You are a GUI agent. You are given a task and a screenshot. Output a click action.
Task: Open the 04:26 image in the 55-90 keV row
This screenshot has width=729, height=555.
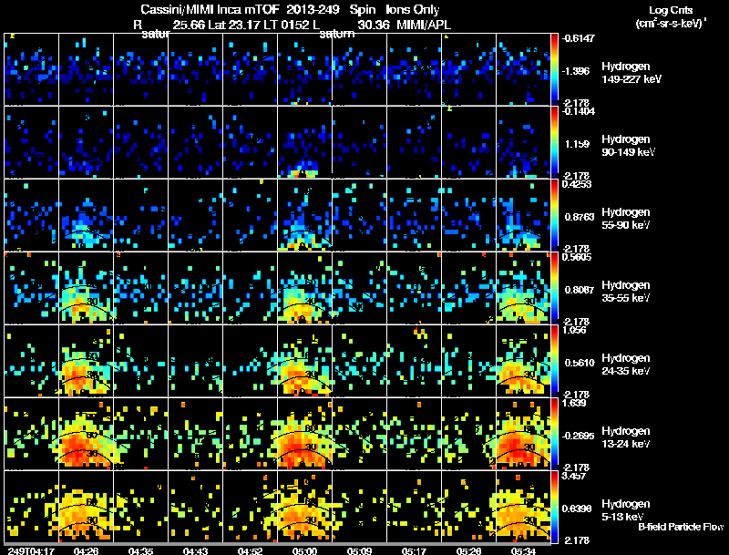[x=86, y=215]
